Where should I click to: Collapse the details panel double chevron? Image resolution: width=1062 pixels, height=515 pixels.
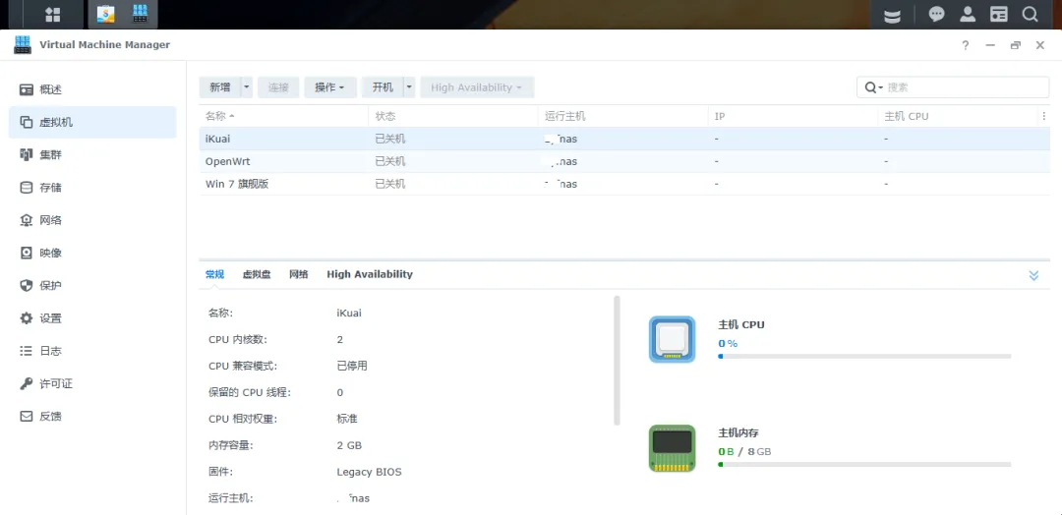1033,275
